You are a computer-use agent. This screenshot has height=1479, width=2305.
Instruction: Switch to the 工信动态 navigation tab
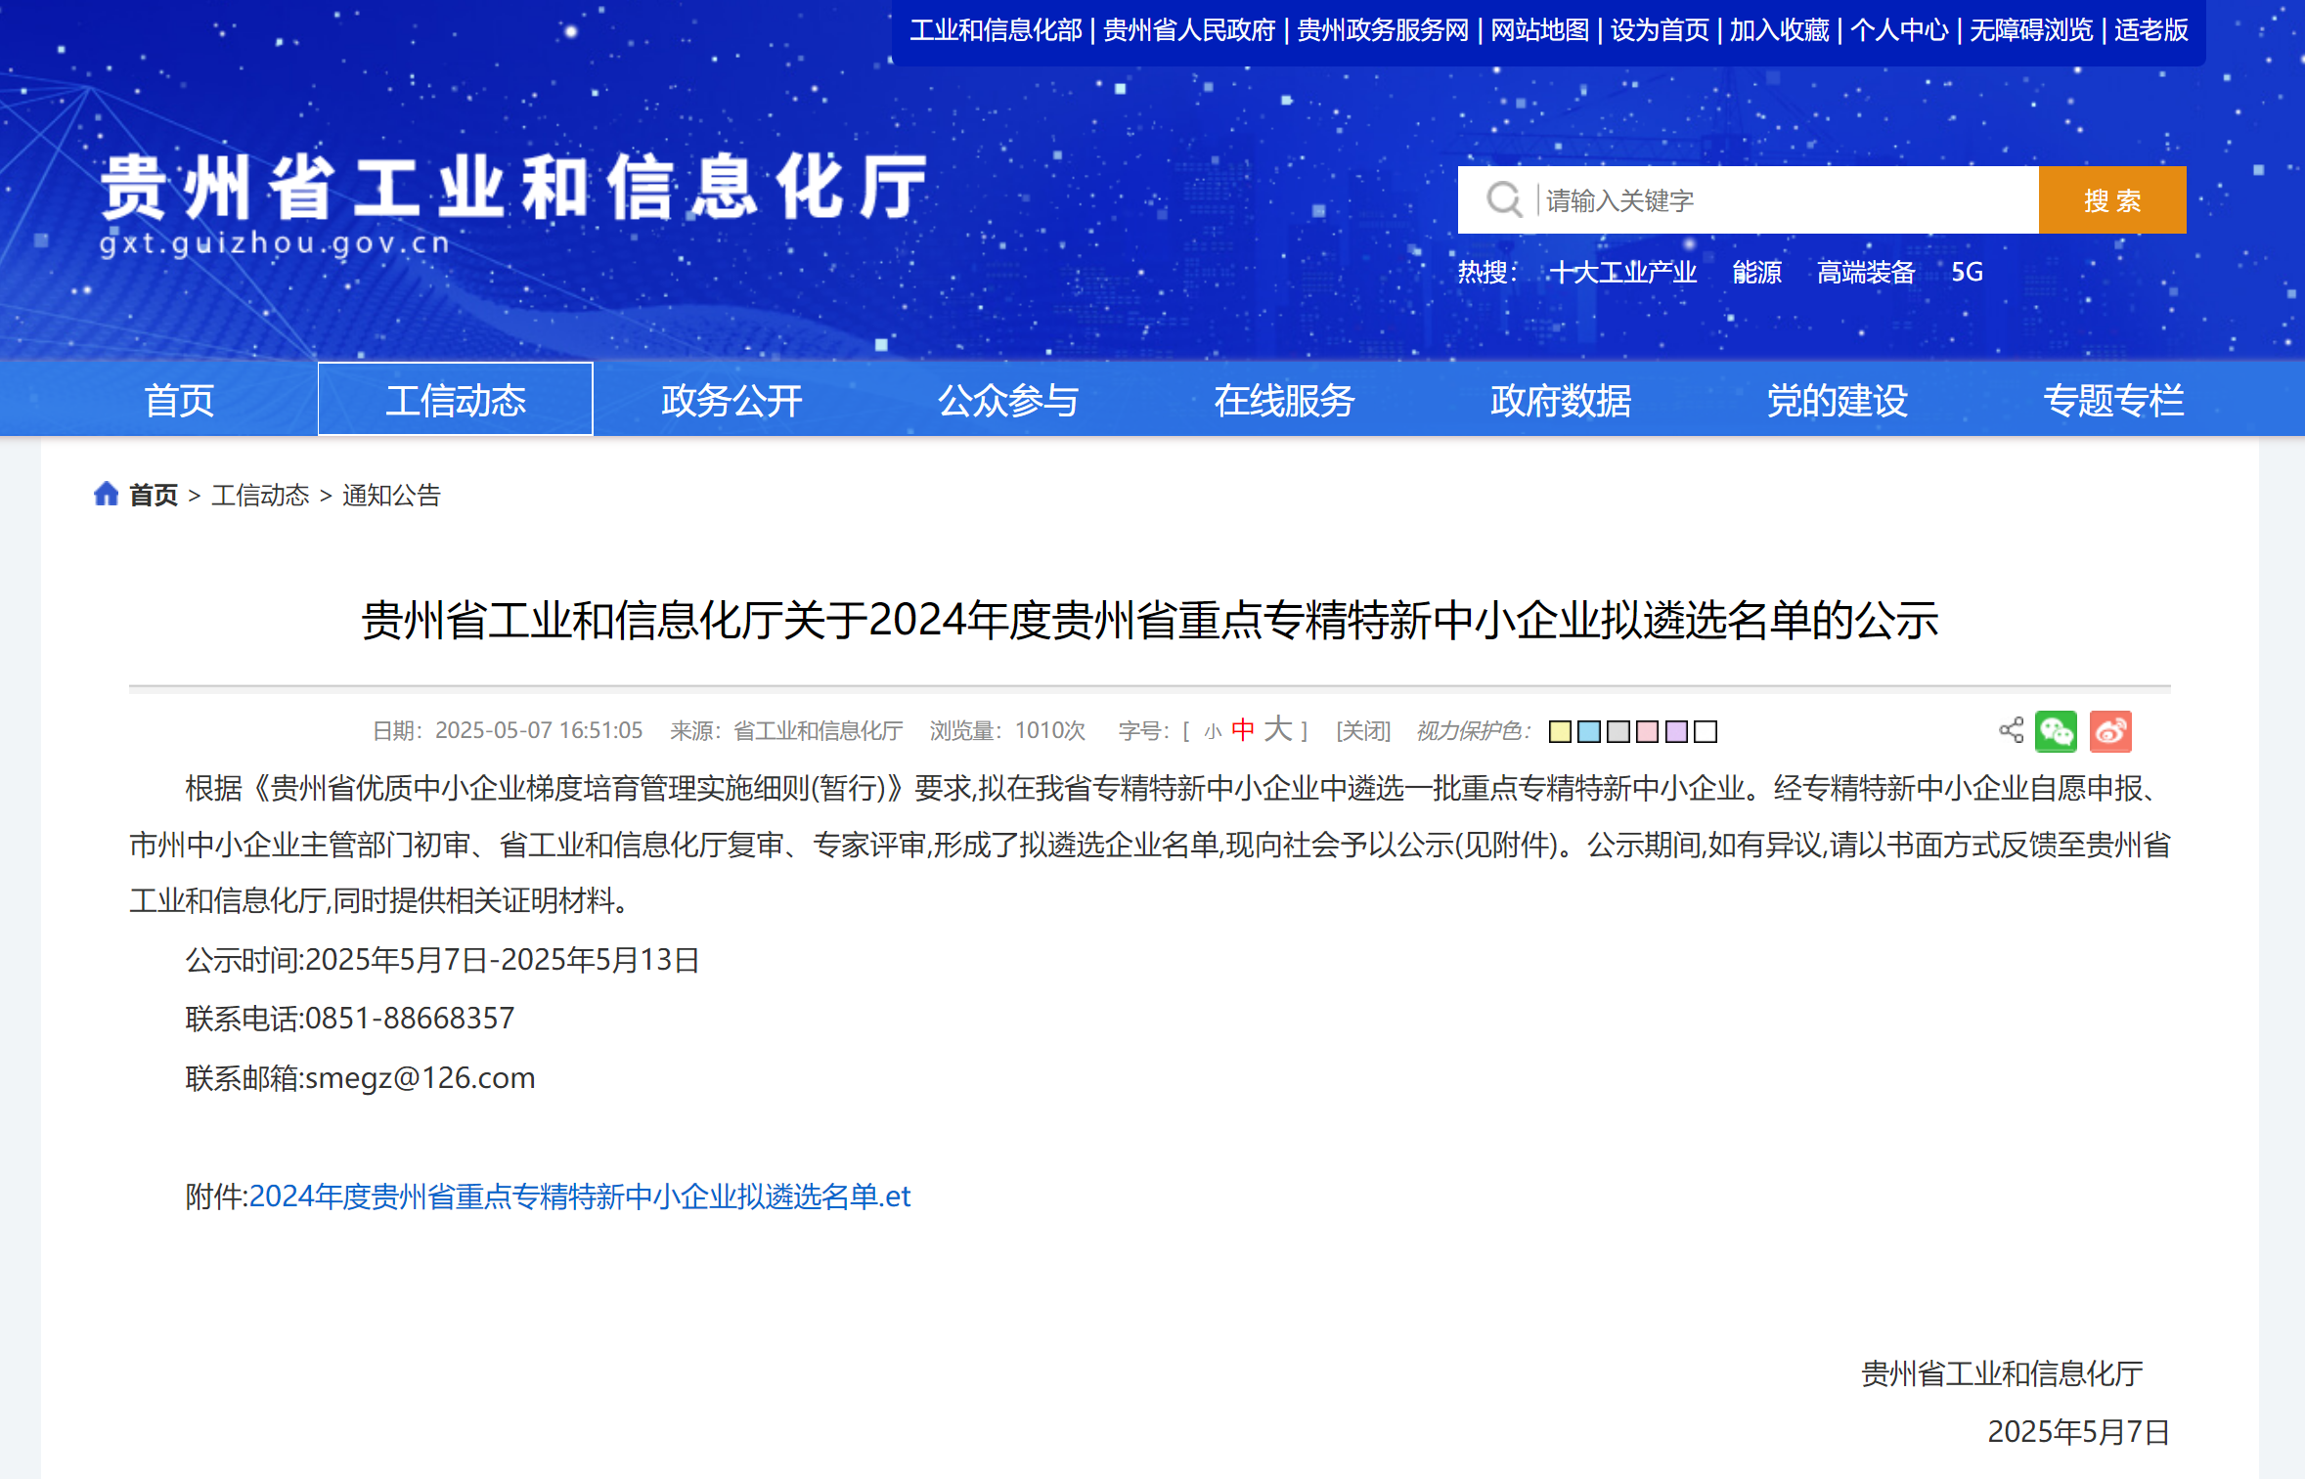click(455, 399)
